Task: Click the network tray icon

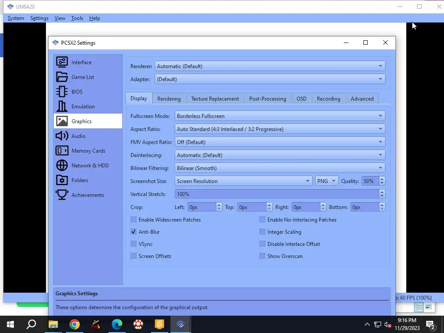Action: click(x=378, y=324)
